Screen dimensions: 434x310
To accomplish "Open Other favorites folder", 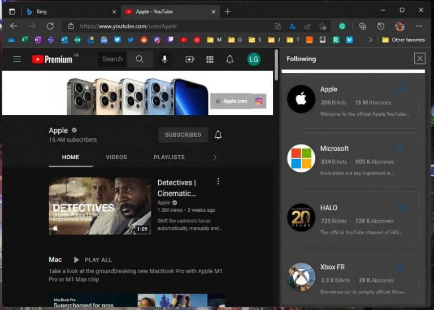I will [403, 40].
